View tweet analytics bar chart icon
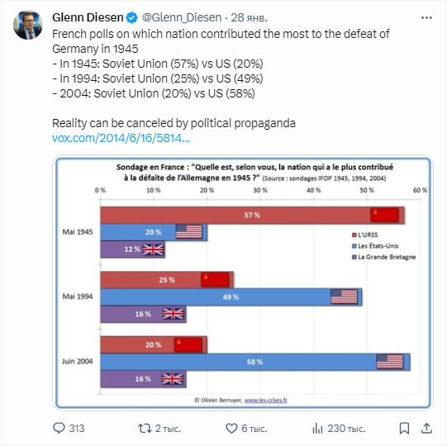The image size is (447, 446). (317, 428)
